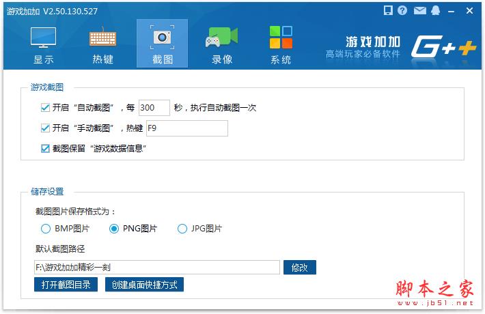
Task: Toggle 开启自动截图 checkbox
Action: pos(45,108)
